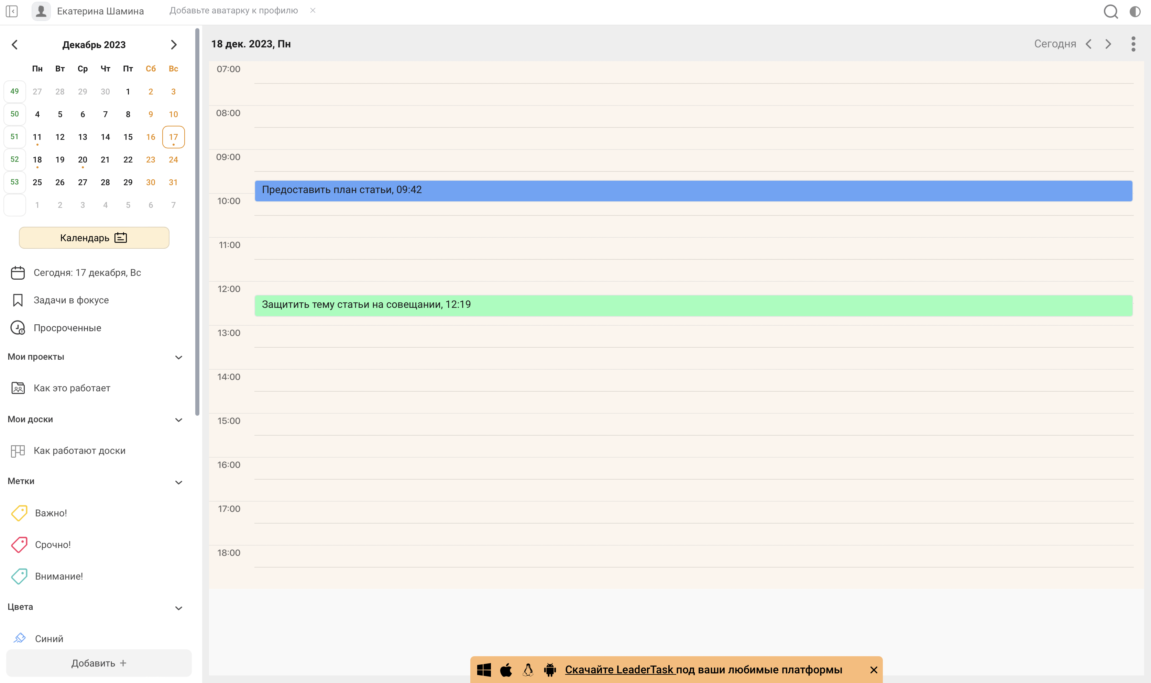Click the board grid icon
This screenshot has height=683, width=1151.
click(18, 451)
